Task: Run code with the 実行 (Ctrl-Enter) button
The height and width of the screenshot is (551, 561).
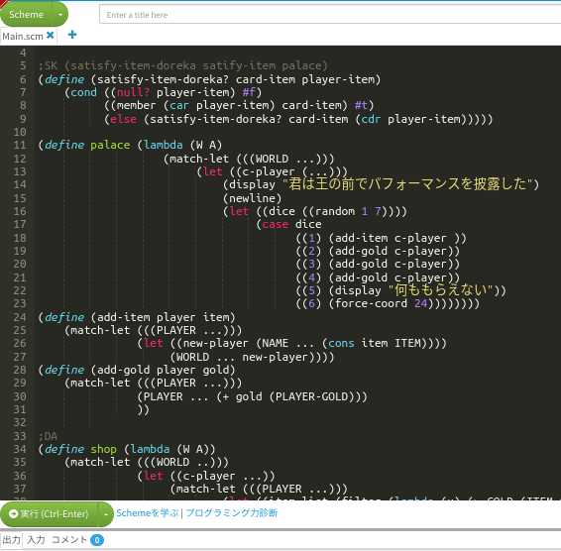Action: tap(49, 513)
